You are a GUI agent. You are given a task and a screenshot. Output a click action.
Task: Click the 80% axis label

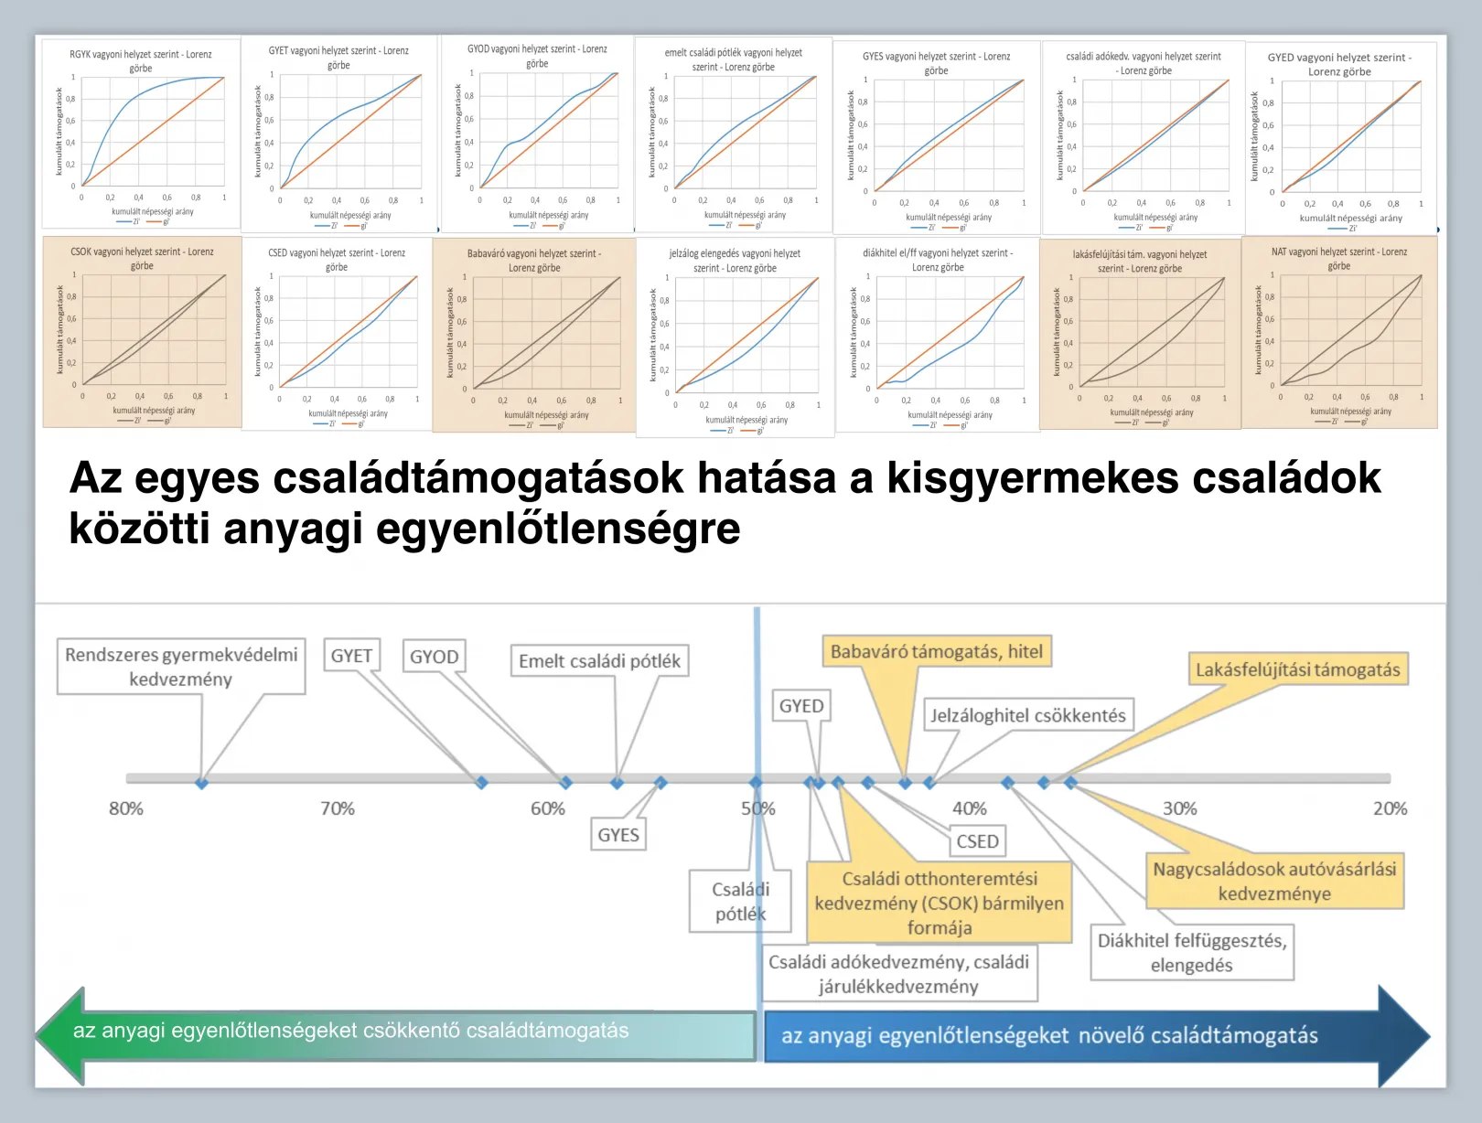point(126,808)
